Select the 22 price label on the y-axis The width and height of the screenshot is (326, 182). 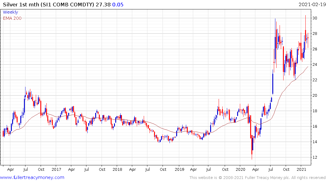[x=315, y=80]
